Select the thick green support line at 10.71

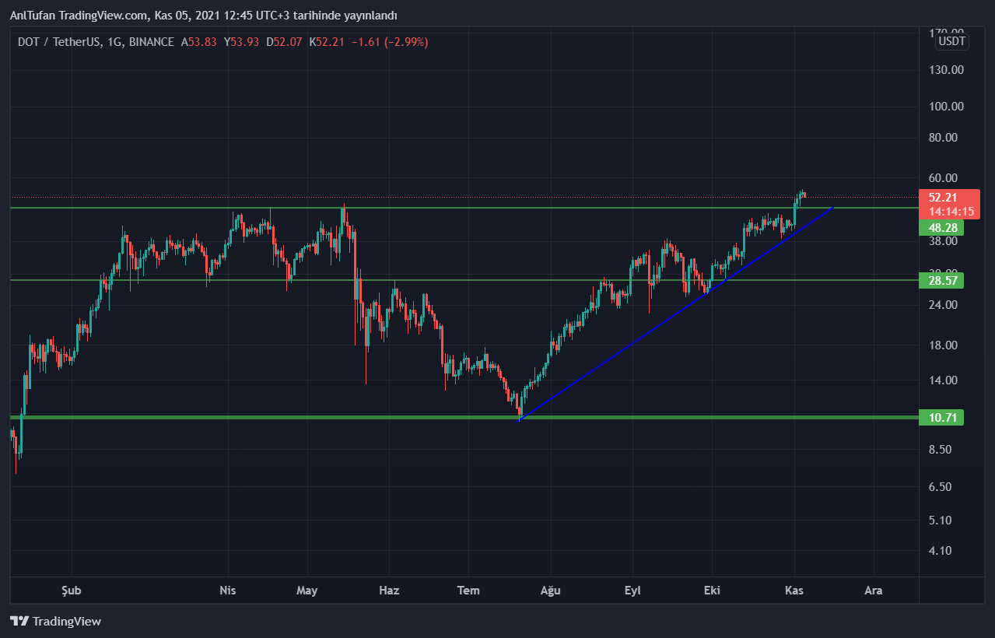[311, 418]
